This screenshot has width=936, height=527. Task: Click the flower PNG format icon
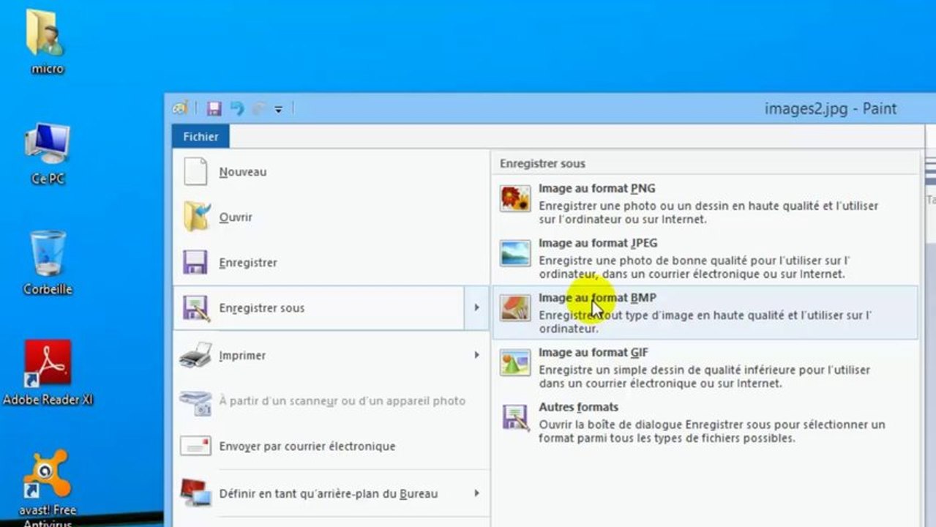point(515,198)
